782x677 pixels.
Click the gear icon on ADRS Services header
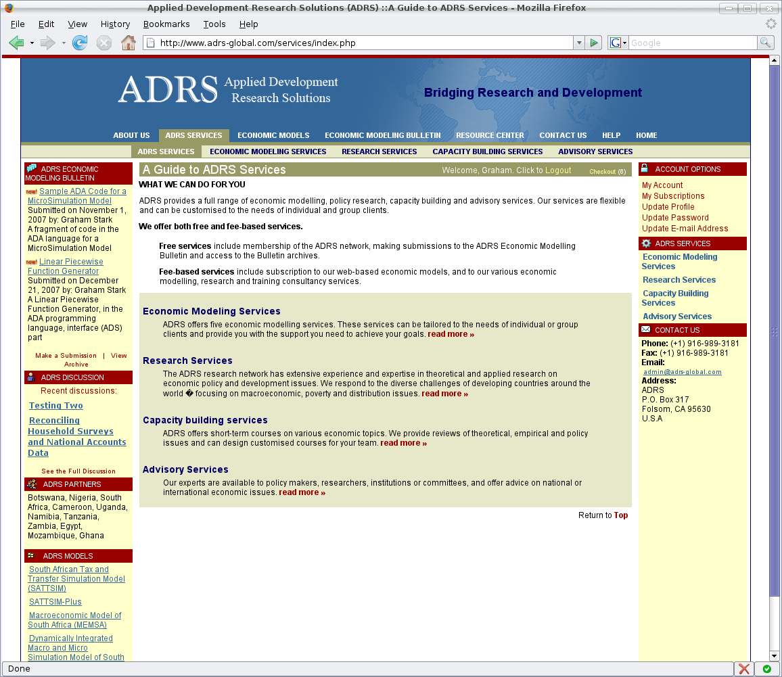point(645,243)
